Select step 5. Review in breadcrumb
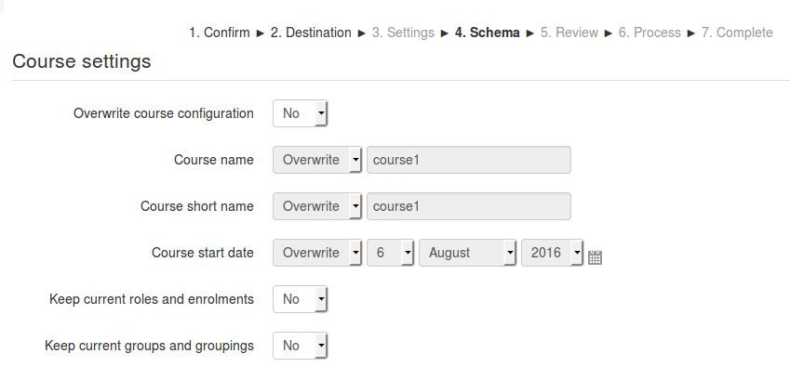Screen dimensions: 790x367 point(569,33)
